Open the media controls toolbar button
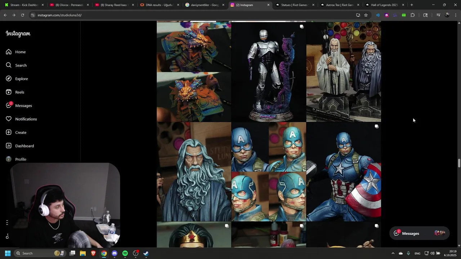461x259 pixels. [x=438, y=15]
